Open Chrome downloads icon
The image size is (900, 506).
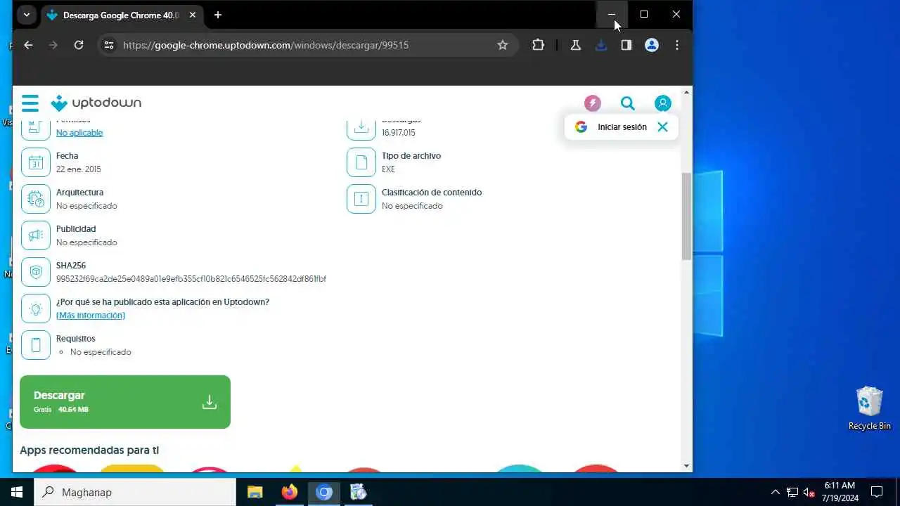click(601, 45)
